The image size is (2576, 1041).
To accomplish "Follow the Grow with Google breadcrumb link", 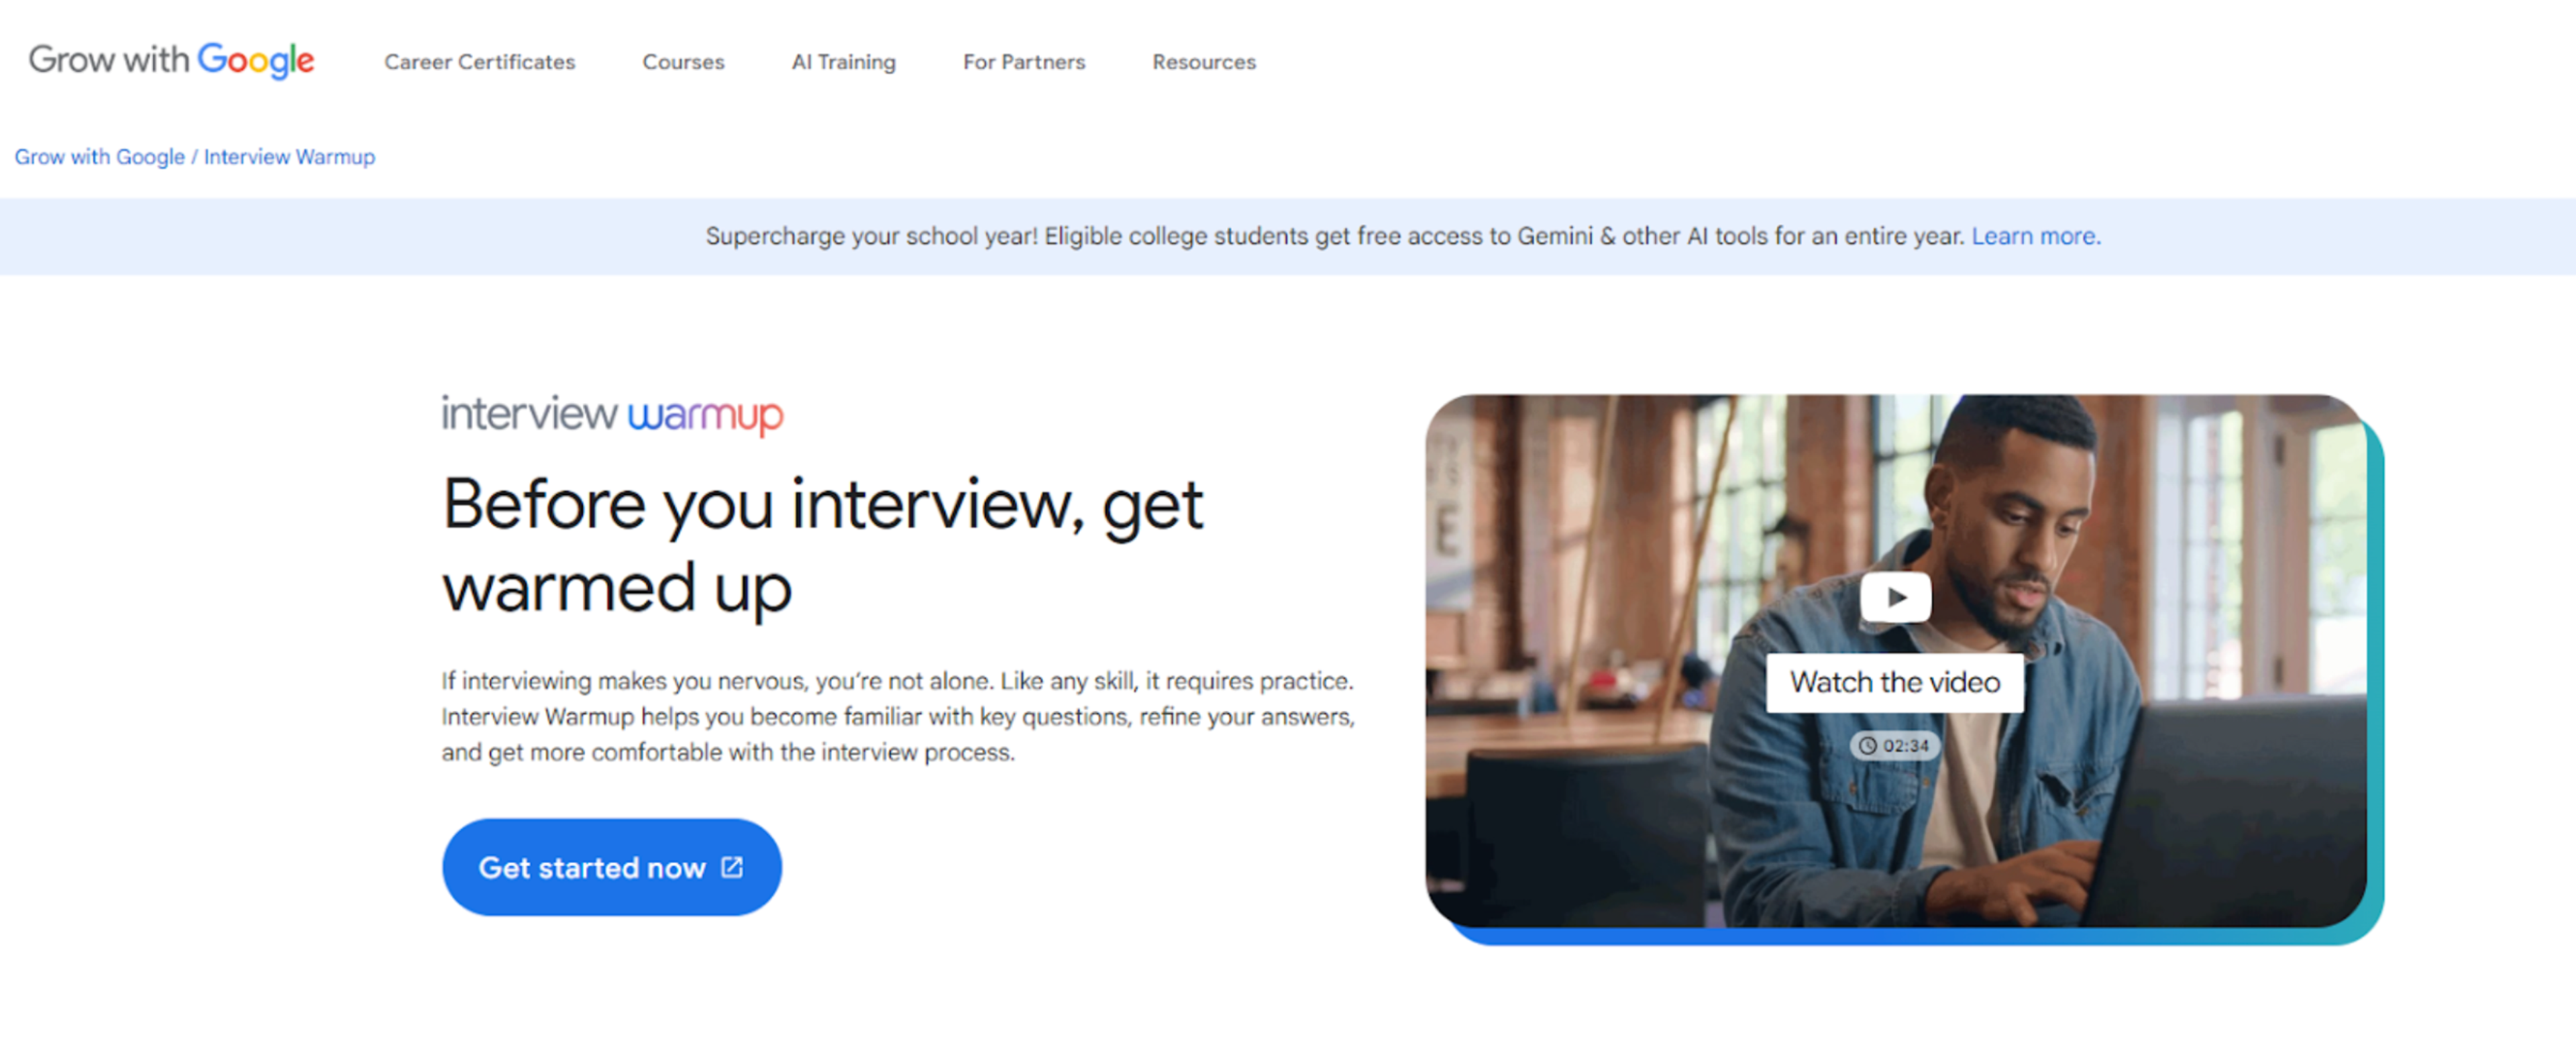I will click(x=99, y=157).
